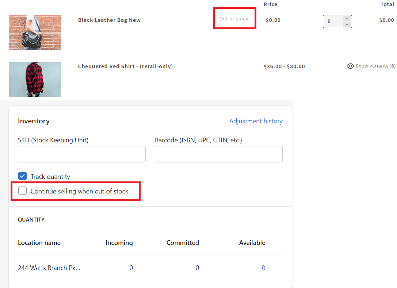Click the eye icon beside Show variants
The width and height of the screenshot is (397, 288).
point(350,66)
